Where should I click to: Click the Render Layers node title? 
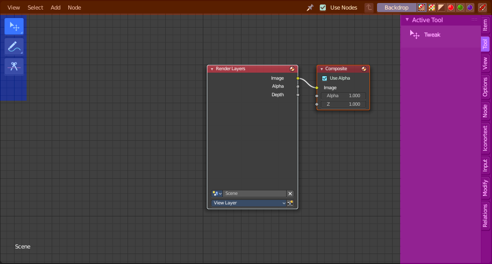tap(230, 69)
